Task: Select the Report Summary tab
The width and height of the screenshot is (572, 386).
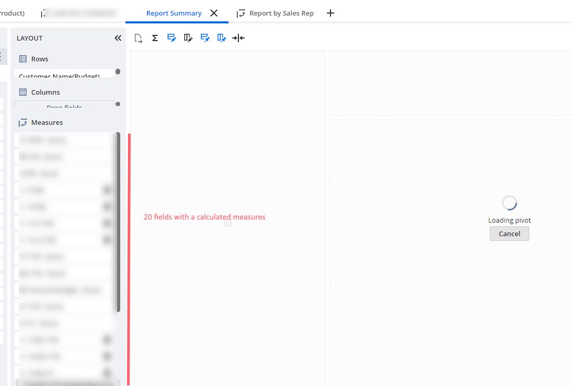Action: pyautogui.click(x=174, y=13)
